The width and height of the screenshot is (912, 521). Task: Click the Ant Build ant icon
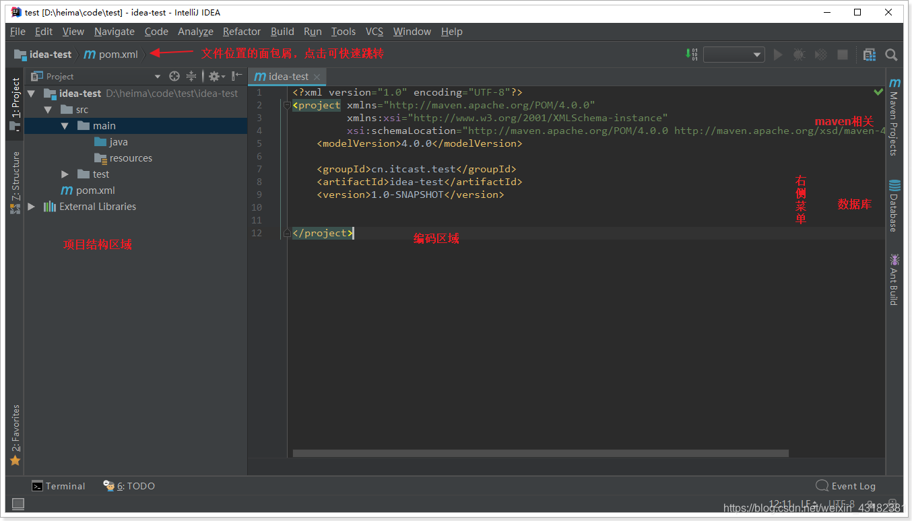(894, 259)
